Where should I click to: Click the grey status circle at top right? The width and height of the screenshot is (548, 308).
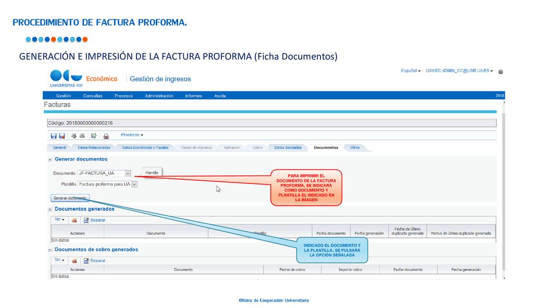500,72
